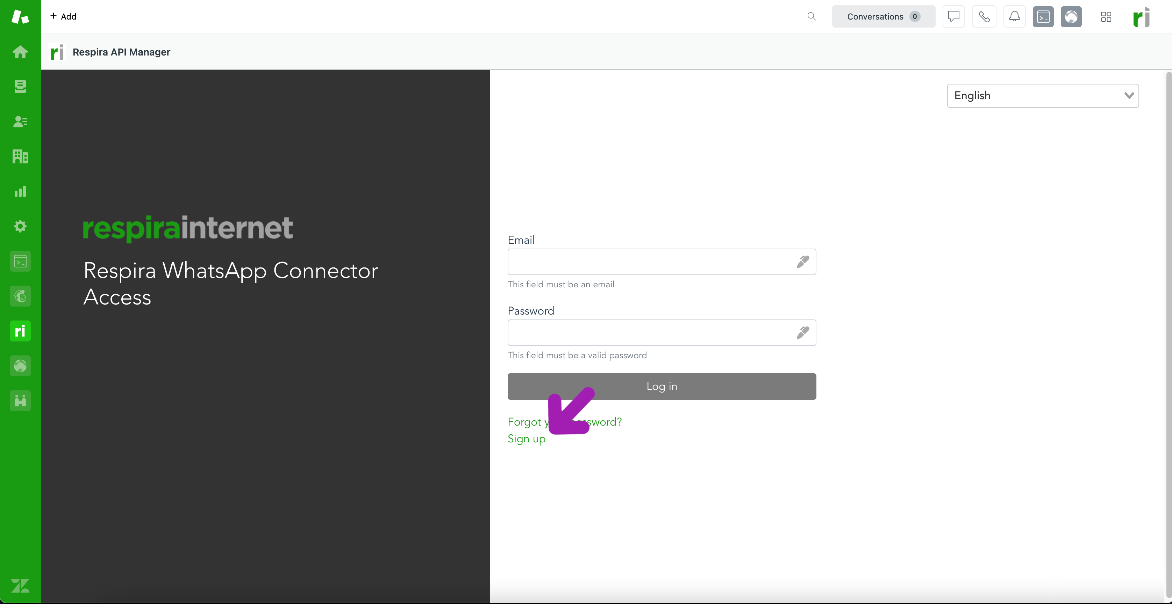Open the Sign up link

click(x=527, y=439)
